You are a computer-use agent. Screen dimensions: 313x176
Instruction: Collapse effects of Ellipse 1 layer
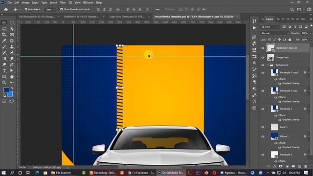[x=309, y=136]
